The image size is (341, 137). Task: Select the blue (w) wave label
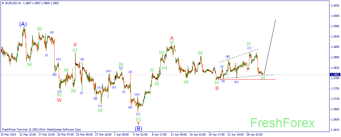click(x=108, y=71)
